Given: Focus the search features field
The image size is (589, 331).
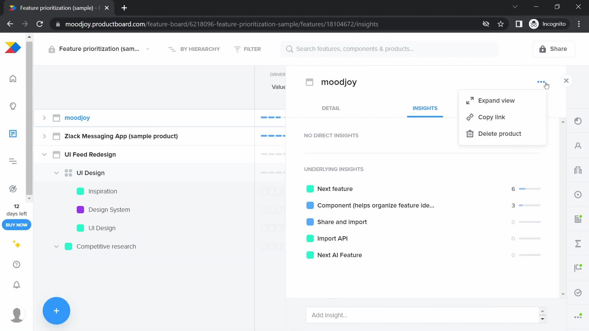Looking at the screenshot, I should pyautogui.click(x=390, y=49).
